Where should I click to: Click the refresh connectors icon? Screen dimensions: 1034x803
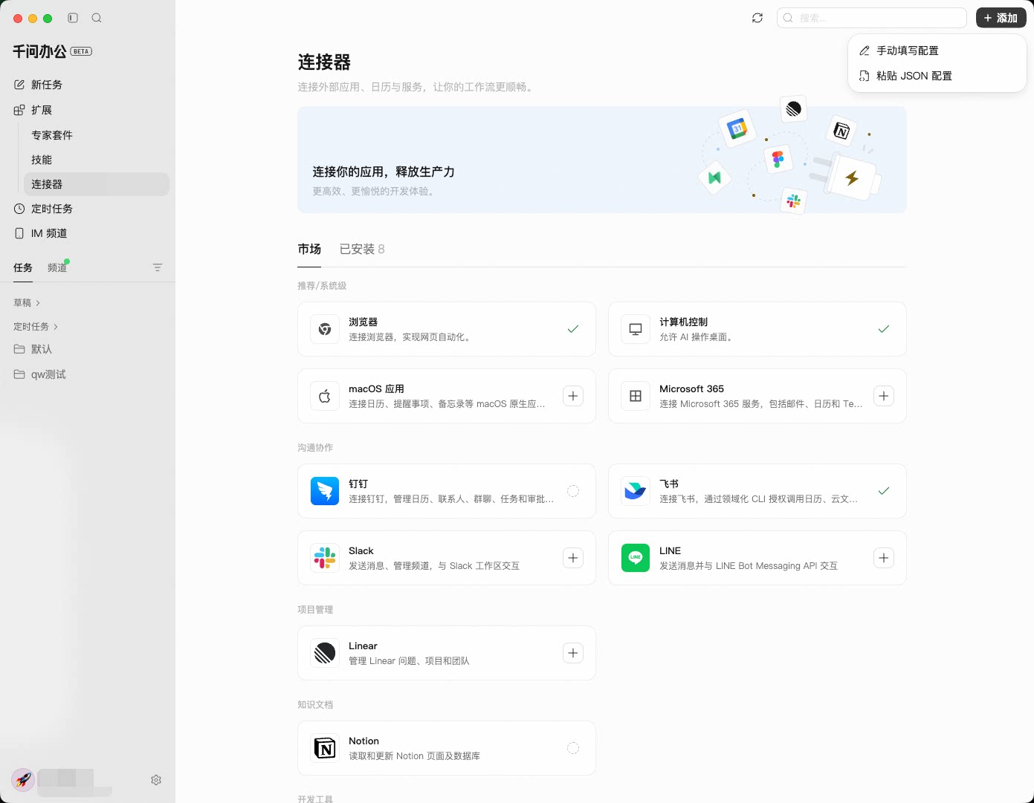click(757, 18)
